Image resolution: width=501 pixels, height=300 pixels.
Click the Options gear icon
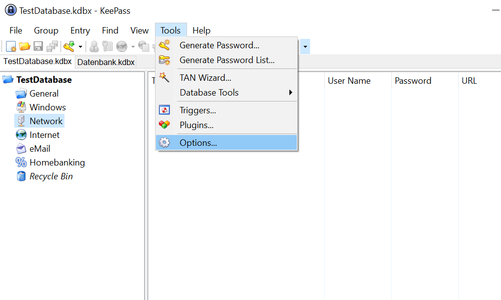(x=164, y=143)
